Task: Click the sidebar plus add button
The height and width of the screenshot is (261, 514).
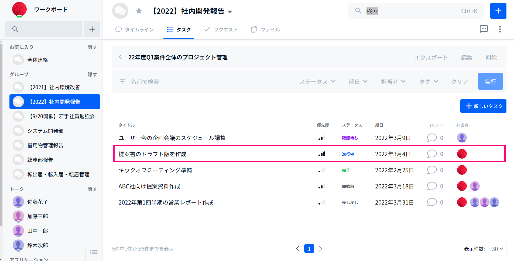Action: tap(92, 29)
